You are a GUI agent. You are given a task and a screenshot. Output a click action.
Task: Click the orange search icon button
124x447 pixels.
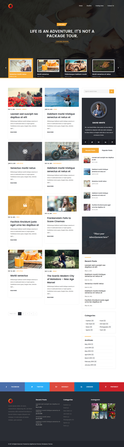click(x=112, y=91)
